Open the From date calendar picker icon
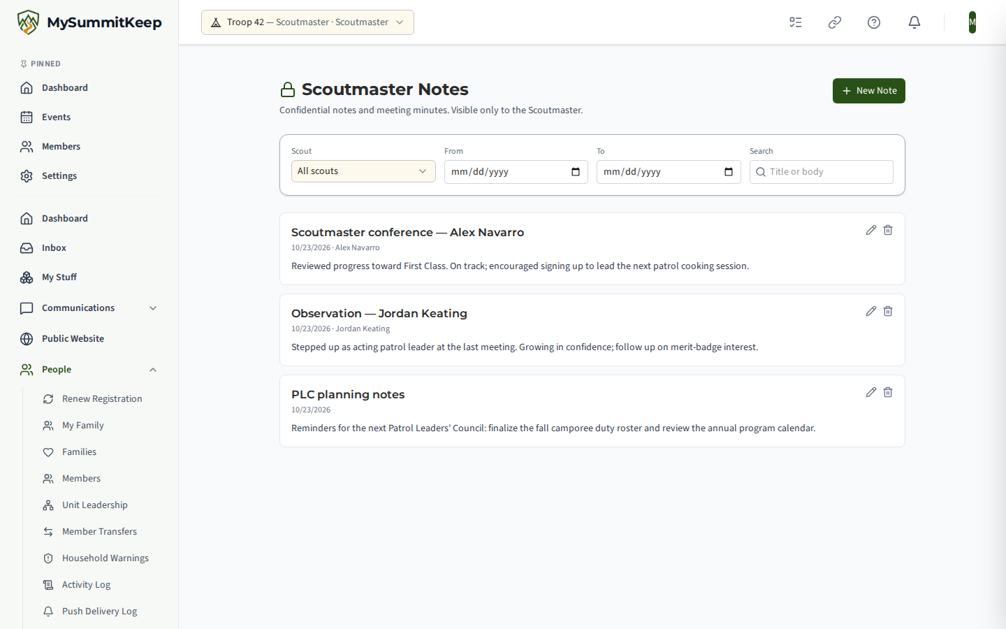 tap(576, 172)
